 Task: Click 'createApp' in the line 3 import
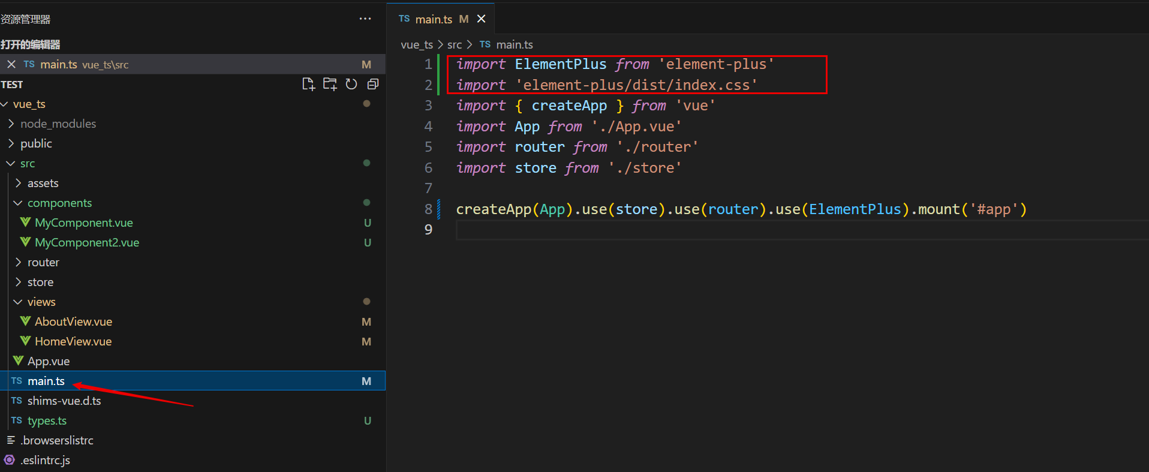[569, 106]
